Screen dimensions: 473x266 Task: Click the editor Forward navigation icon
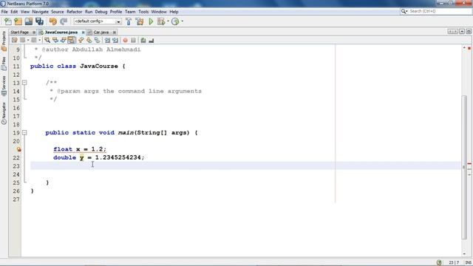click(x=34, y=40)
